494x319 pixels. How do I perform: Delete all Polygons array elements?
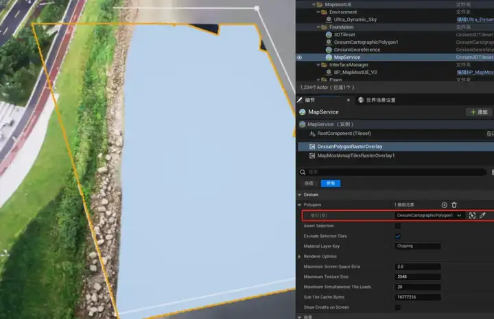[454, 205]
